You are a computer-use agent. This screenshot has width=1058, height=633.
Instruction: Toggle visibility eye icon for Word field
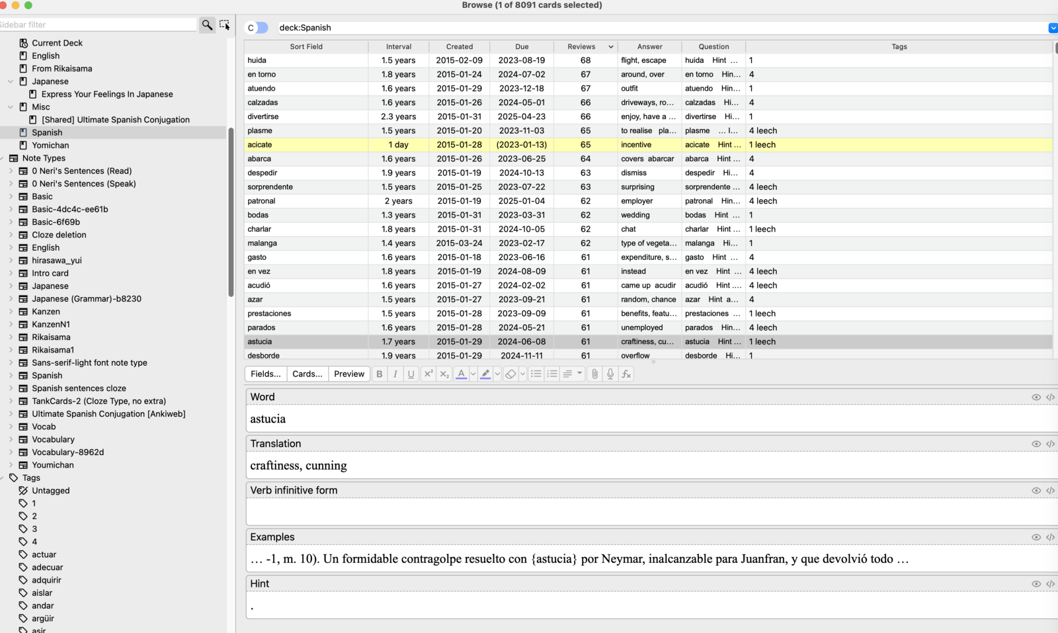tap(1036, 398)
